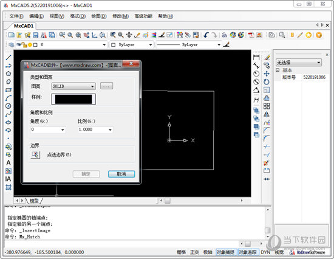Select the Erase tool at modify toolbar top
This screenshot has height=259, width=334.
pos(267,57)
